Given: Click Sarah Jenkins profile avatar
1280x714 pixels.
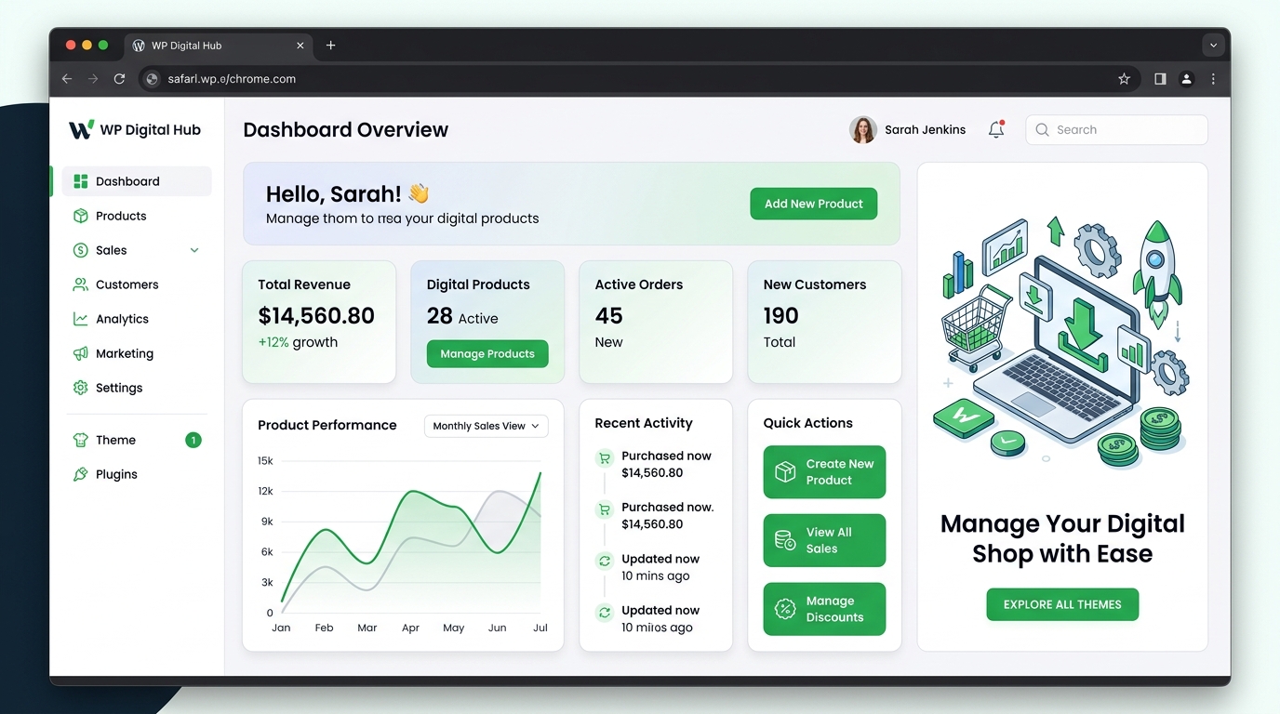Looking at the screenshot, I should 863,129.
